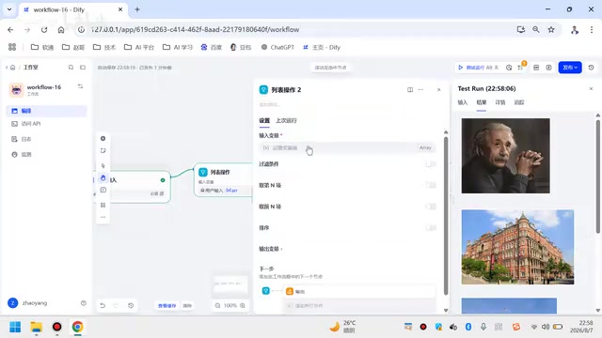
Task: Click the 清除 button at canvas bottom
Action: click(x=187, y=305)
